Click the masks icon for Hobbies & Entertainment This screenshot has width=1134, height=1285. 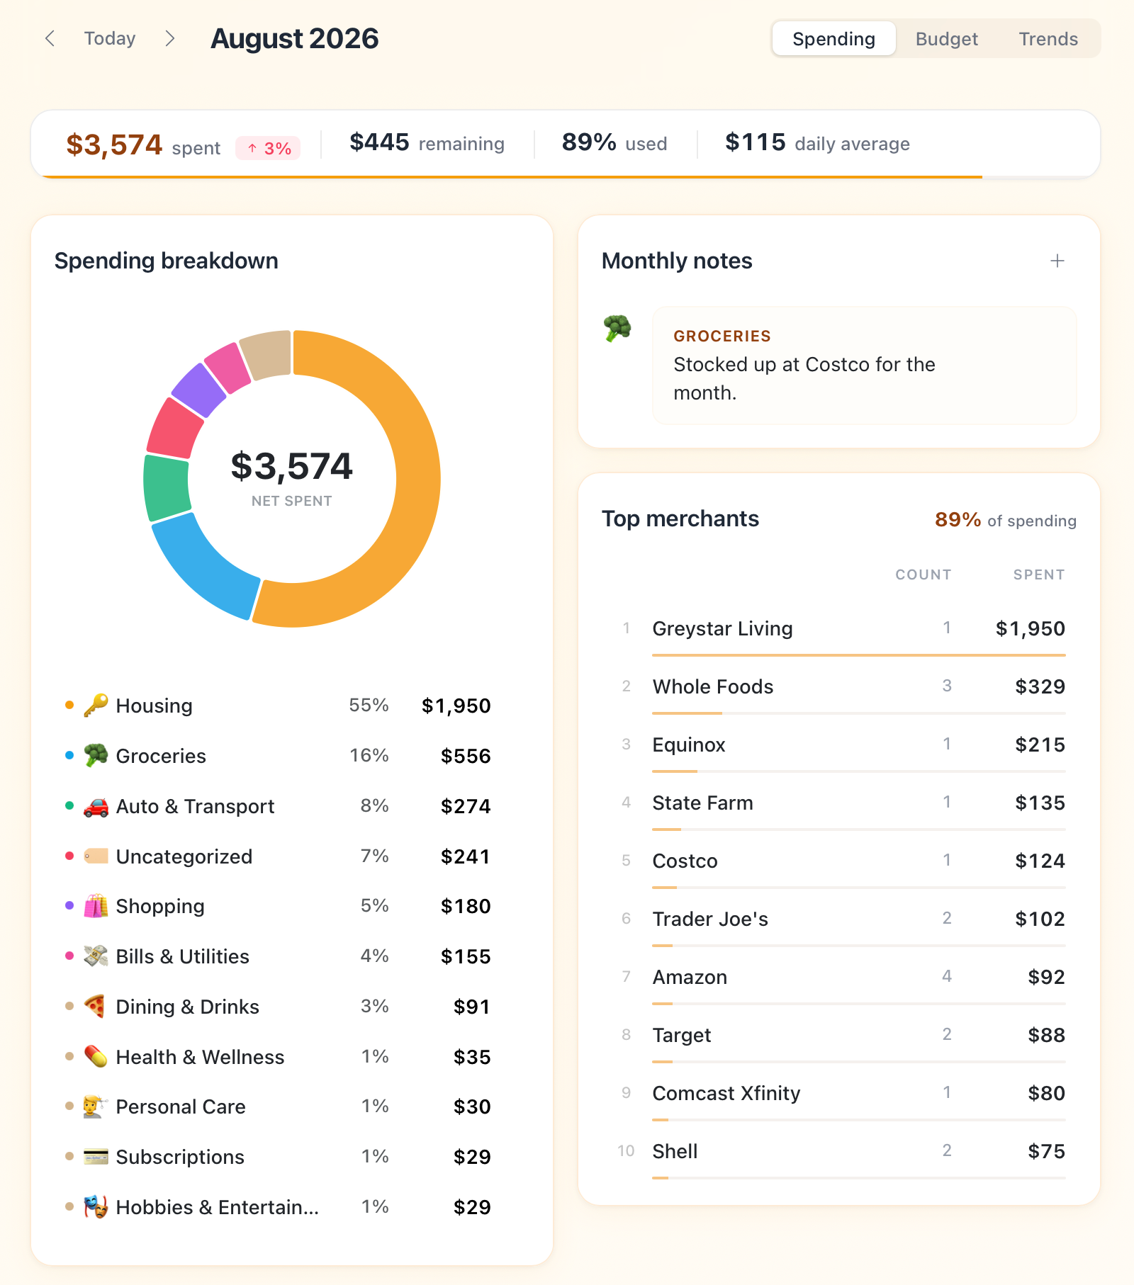click(x=96, y=1207)
